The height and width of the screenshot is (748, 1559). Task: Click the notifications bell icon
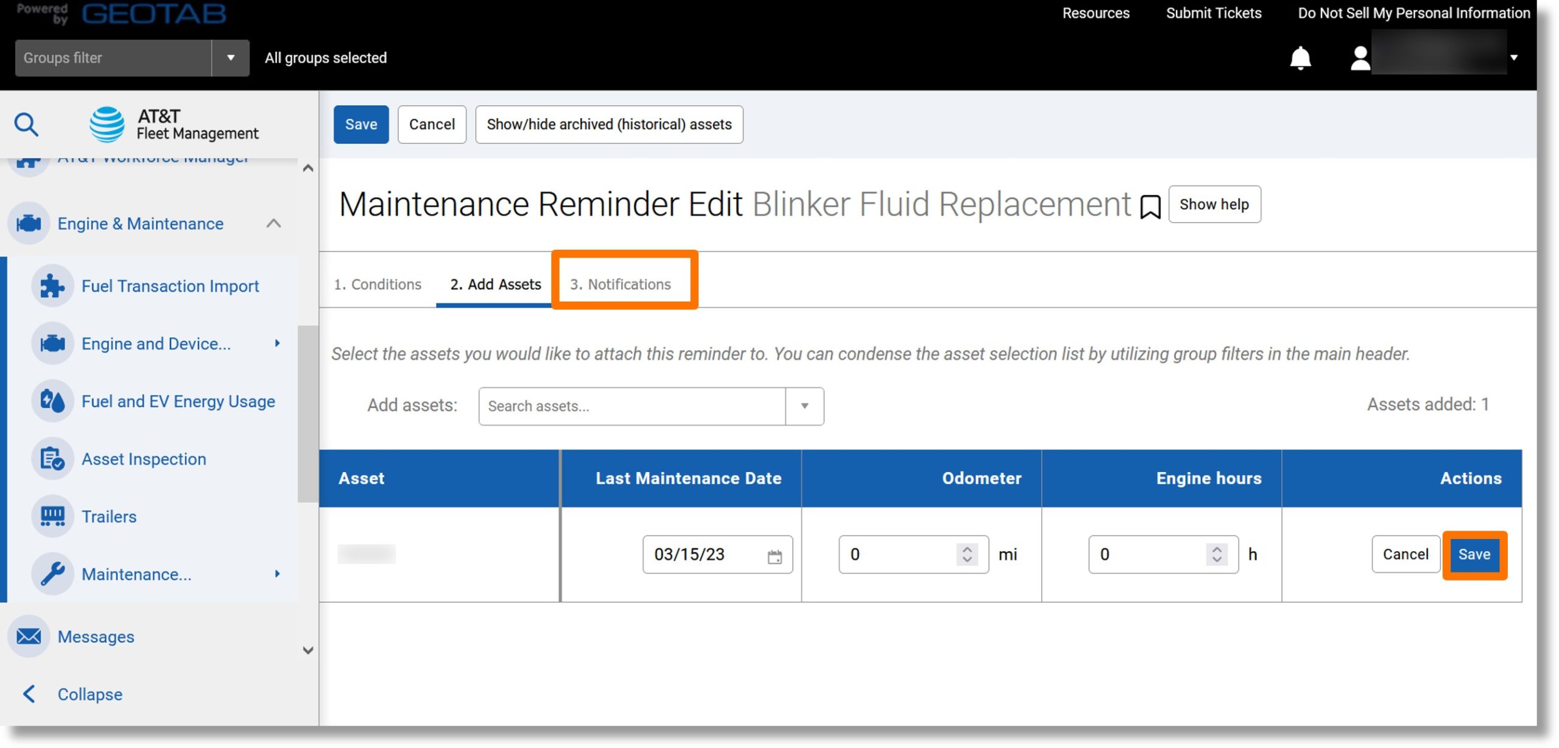(1300, 58)
